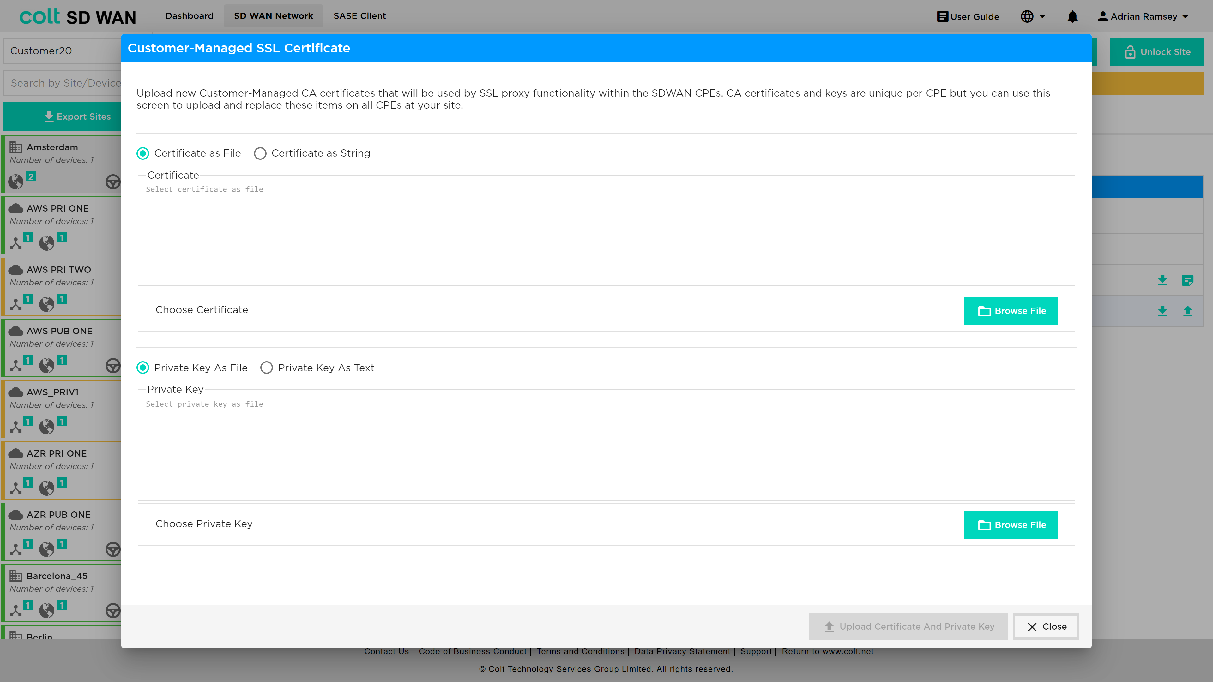Select Private Key As File option
This screenshot has height=682, width=1213.
click(x=143, y=368)
